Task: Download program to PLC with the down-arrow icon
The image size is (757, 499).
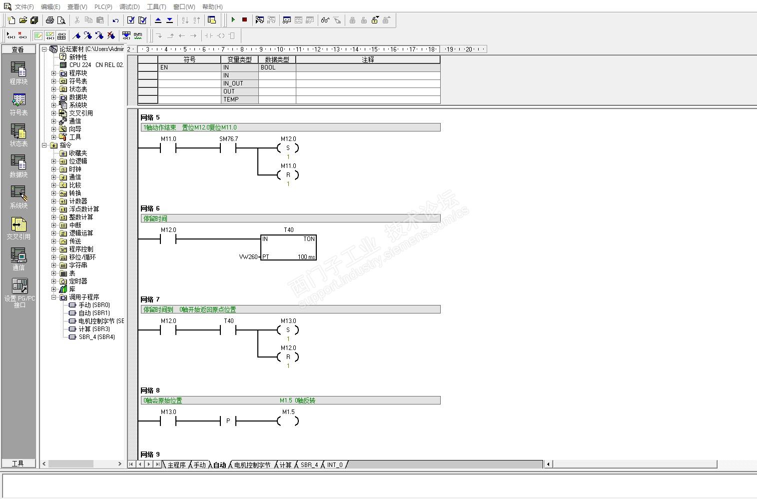Action: (169, 20)
